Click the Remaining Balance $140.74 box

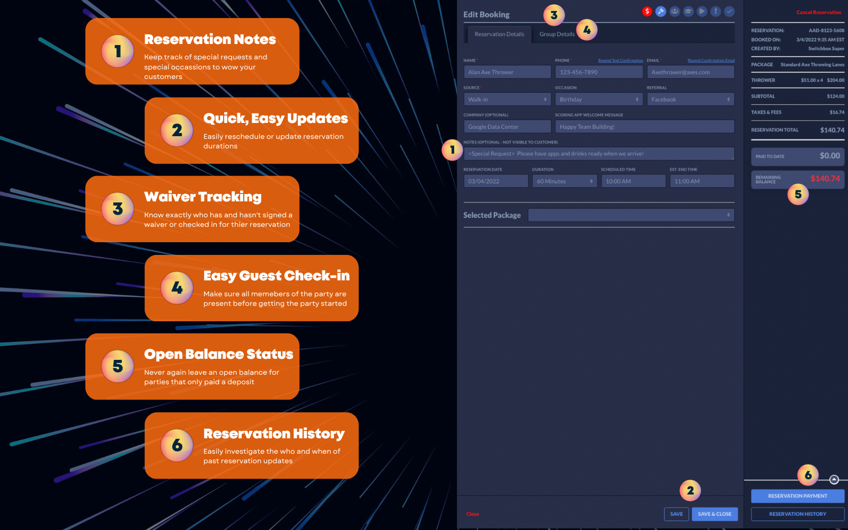(x=798, y=179)
